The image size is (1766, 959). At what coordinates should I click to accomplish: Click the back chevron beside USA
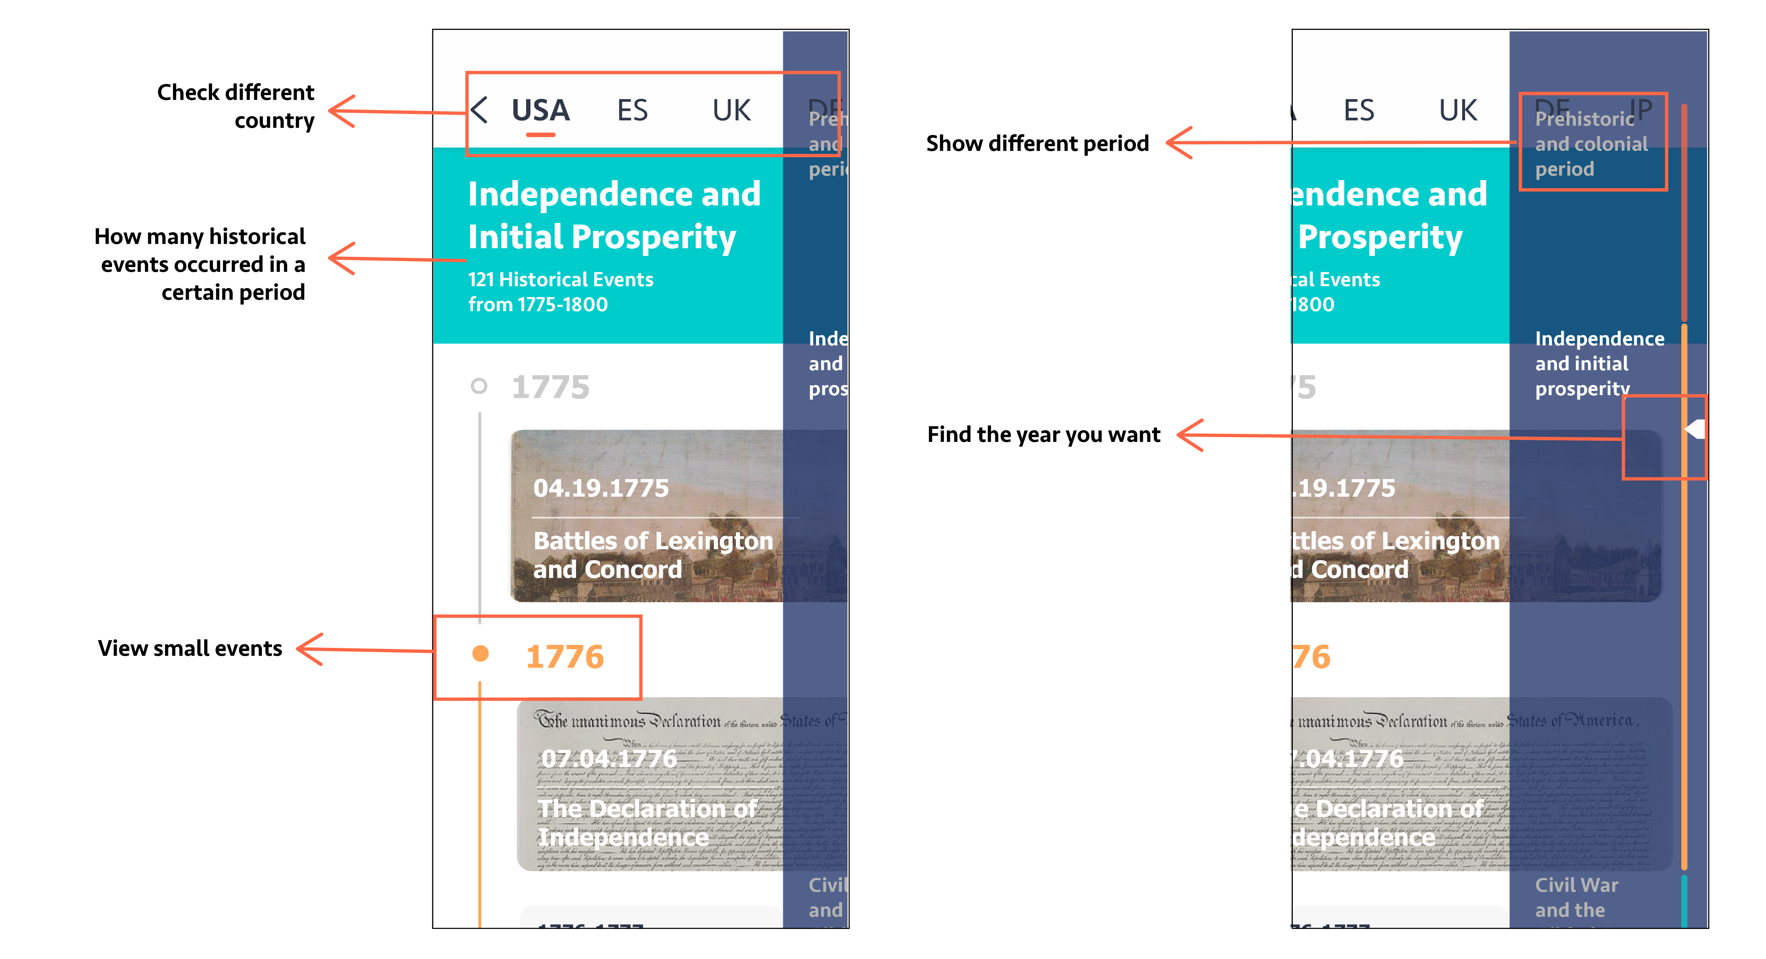(480, 110)
